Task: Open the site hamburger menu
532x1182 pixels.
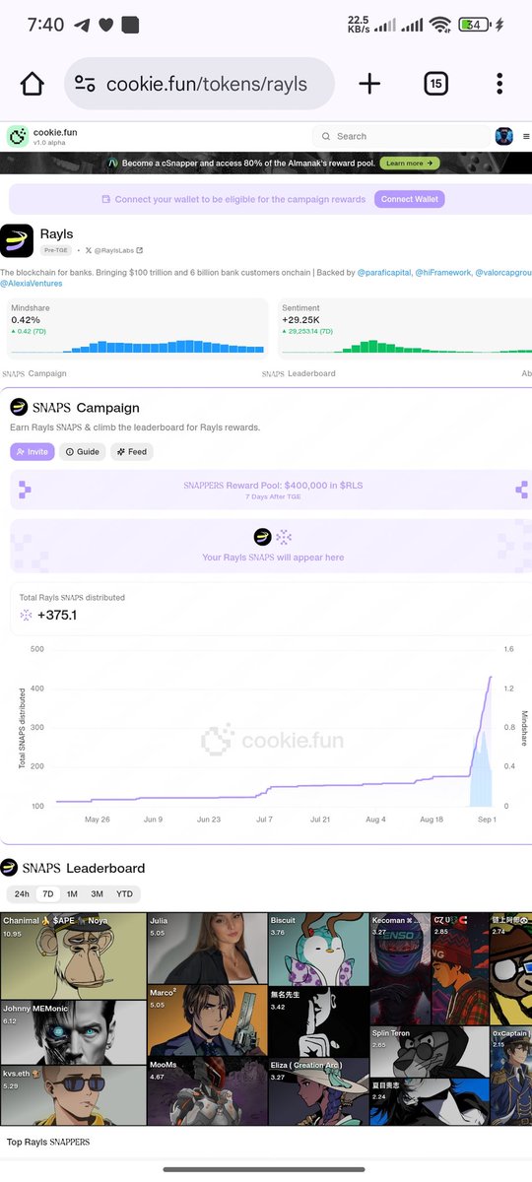Action: [x=524, y=136]
